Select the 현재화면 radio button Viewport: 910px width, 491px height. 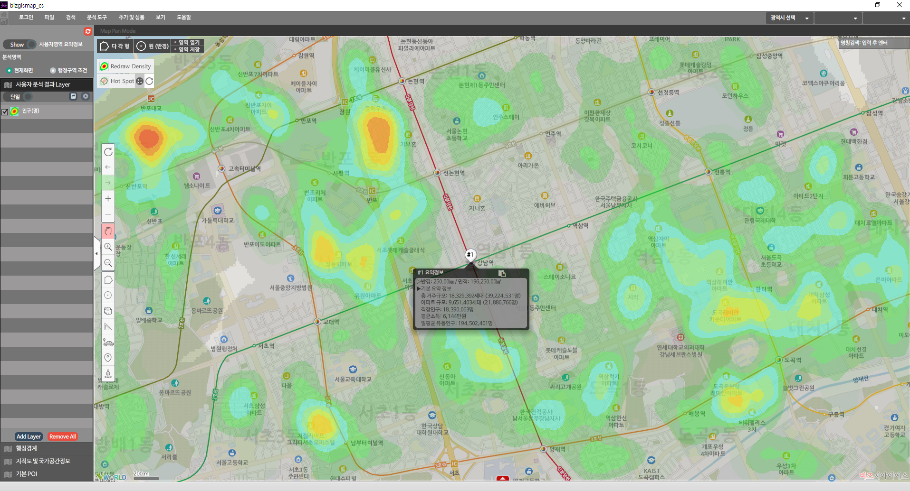pyautogui.click(x=9, y=71)
